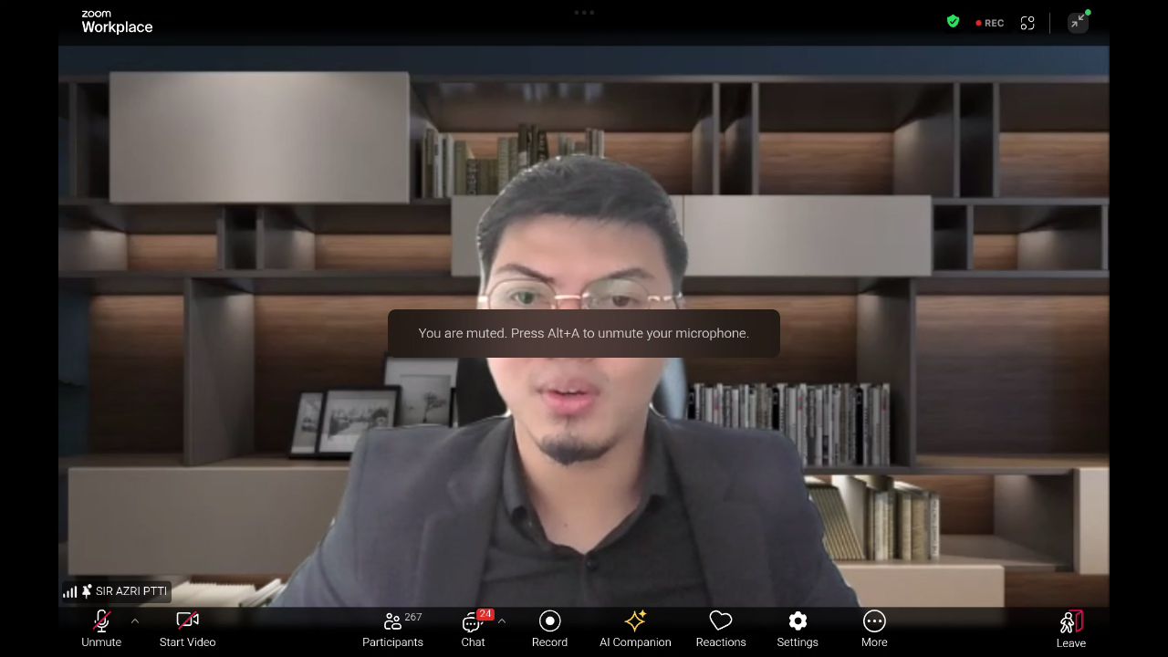
Task: Click the 267 participant count
Action: pyautogui.click(x=413, y=618)
